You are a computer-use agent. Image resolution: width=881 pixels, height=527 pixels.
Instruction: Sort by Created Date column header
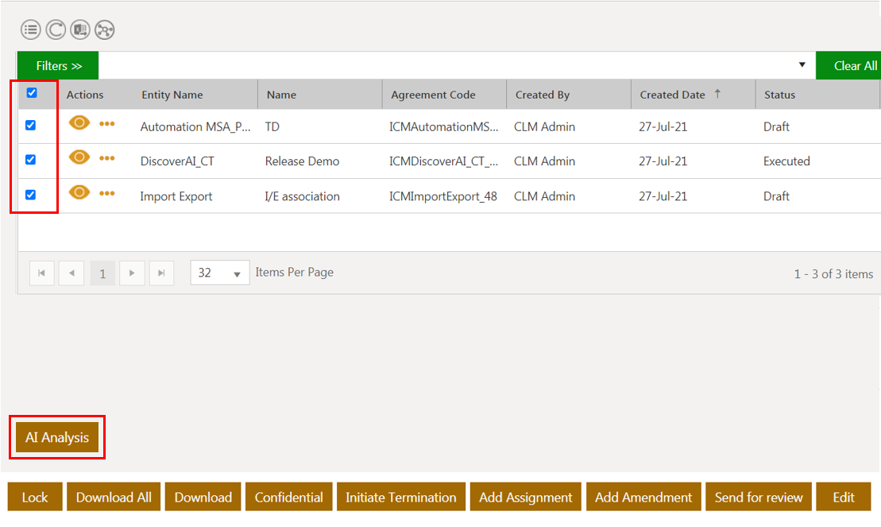672,95
